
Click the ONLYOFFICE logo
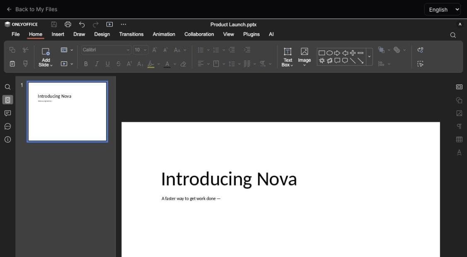pyautogui.click(x=21, y=24)
